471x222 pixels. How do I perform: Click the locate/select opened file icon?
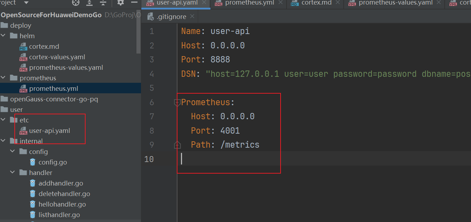pos(76,3)
